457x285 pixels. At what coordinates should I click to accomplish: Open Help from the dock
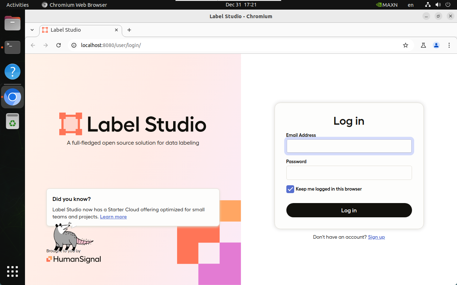pyautogui.click(x=12, y=72)
